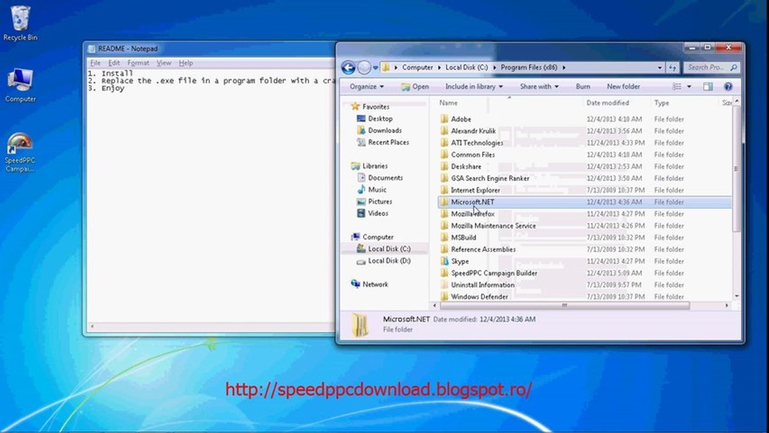769x433 pixels.
Task: Select the SpeedPPC Campaign Builder folder
Action: [x=494, y=273]
